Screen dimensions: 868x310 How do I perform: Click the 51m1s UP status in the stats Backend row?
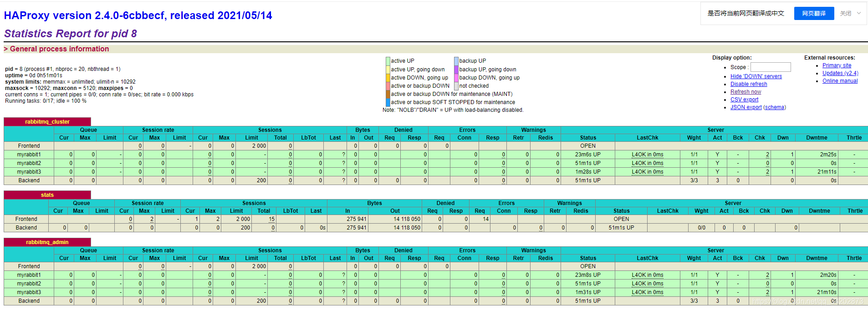pyautogui.click(x=621, y=228)
